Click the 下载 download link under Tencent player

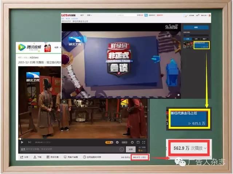pos(37,157)
